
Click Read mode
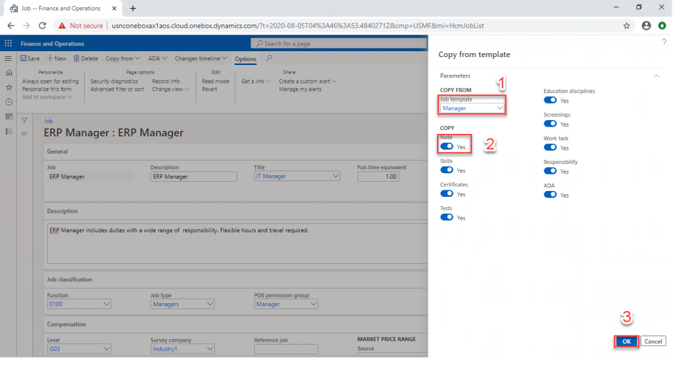[216, 81]
